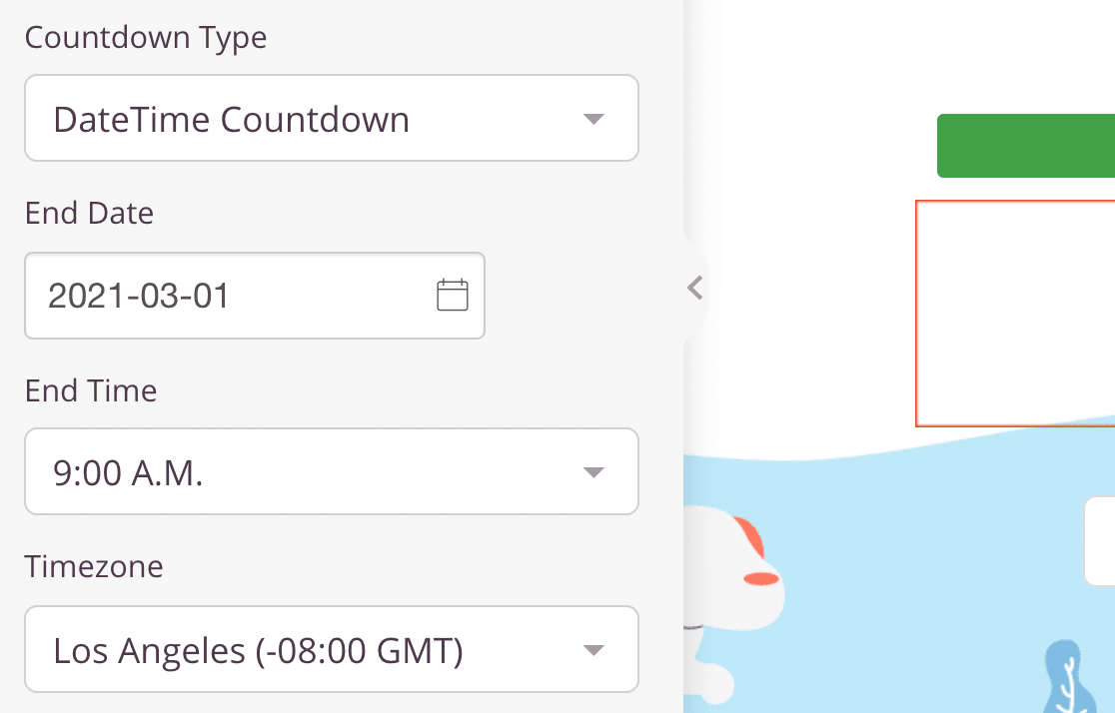Click the End Time label
This screenshot has height=713, width=1115.
coord(91,391)
